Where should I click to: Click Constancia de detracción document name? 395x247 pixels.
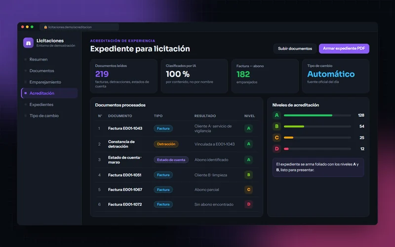121,144
